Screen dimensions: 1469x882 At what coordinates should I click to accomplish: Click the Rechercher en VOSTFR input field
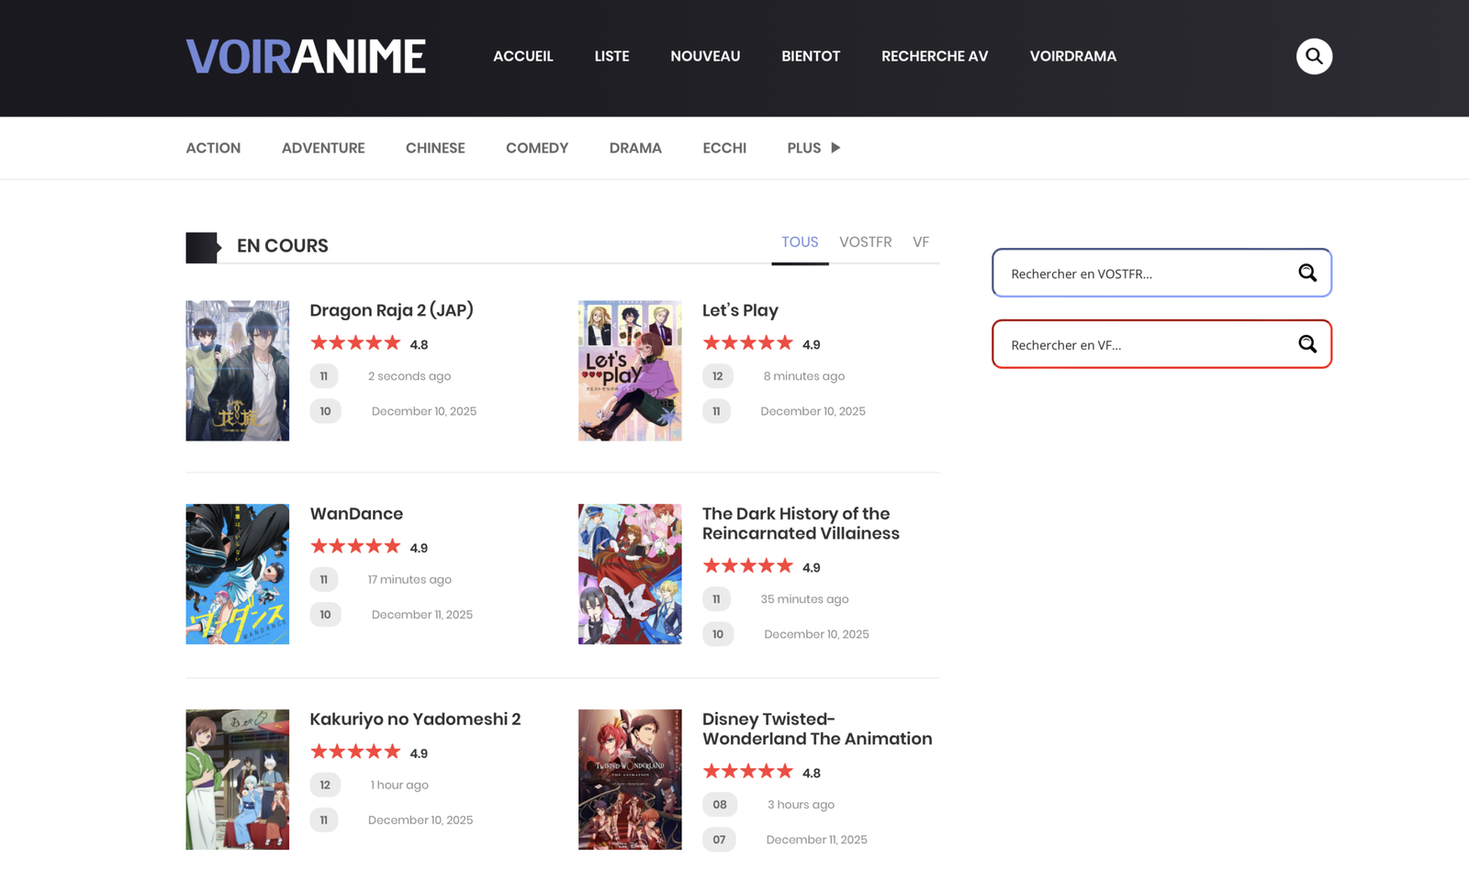pos(1143,274)
